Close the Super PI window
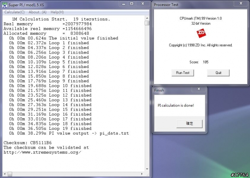This screenshot has height=178, width=250. pyautogui.click(x=143, y=4)
